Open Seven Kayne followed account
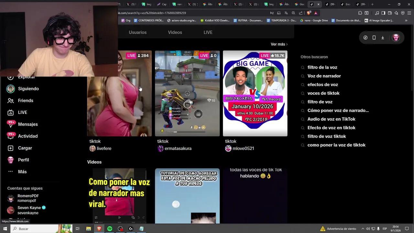The width and height of the screenshot is (414, 233). (x=26, y=210)
